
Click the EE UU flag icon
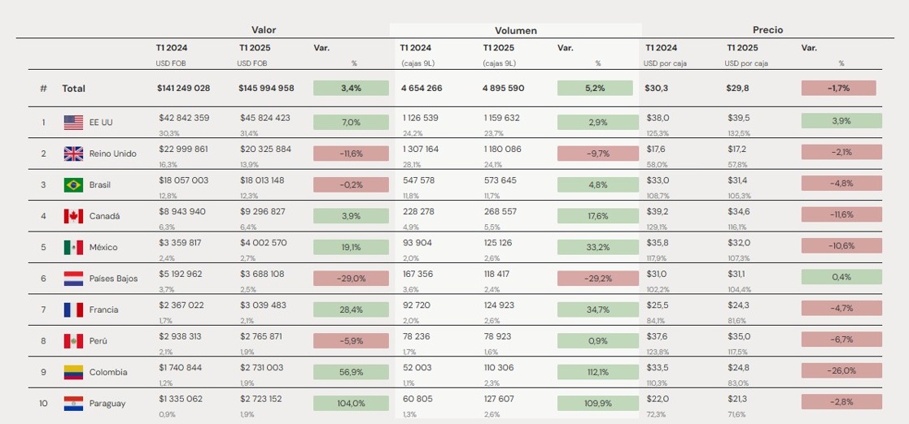click(x=73, y=123)
